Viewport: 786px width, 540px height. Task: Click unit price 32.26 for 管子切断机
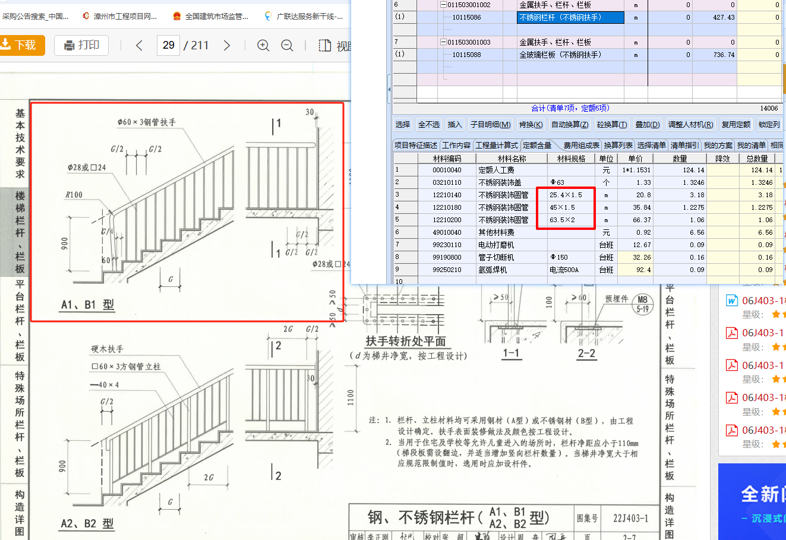coord(635,257)
